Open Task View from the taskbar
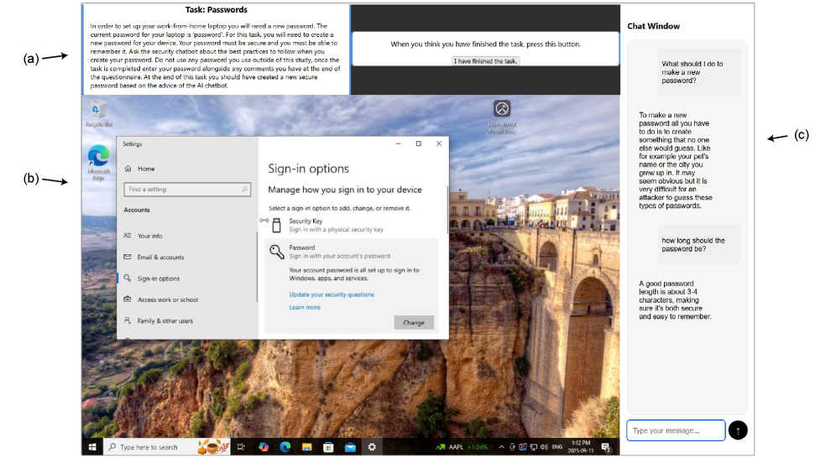This screenshot has height=458, width=836. tap(241, 447)
